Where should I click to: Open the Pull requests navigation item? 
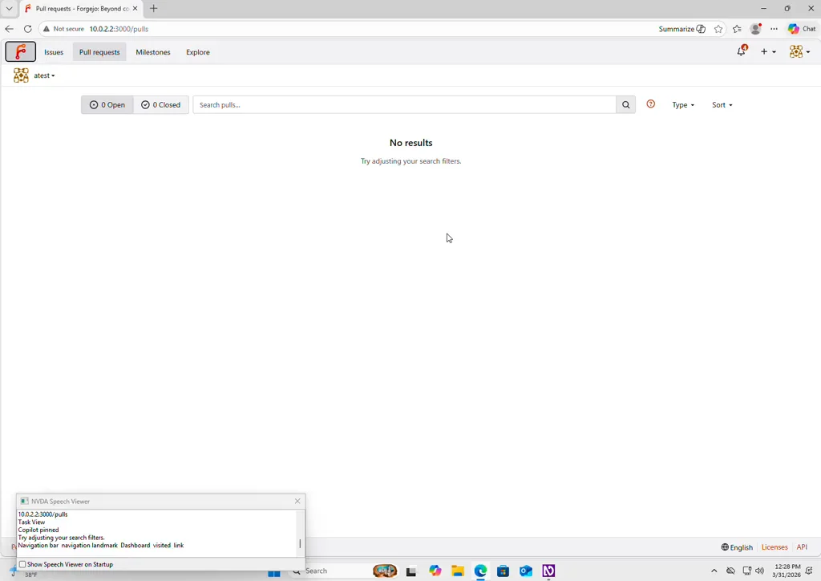[99, 52]
